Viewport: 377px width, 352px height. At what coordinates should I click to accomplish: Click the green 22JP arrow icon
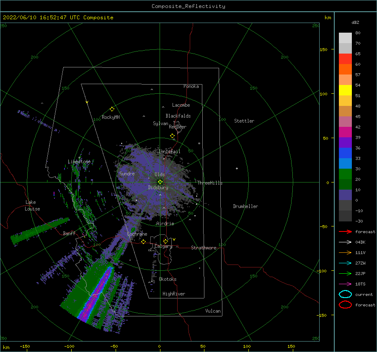[x=345, y=273]
